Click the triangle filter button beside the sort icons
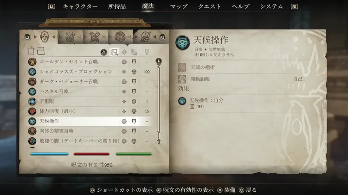 [x=103, y=52]
